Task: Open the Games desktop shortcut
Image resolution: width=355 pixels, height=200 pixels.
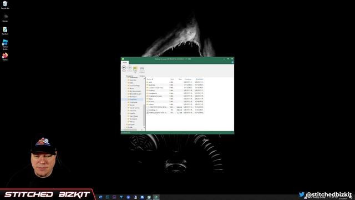Action: tap(5, 18)
